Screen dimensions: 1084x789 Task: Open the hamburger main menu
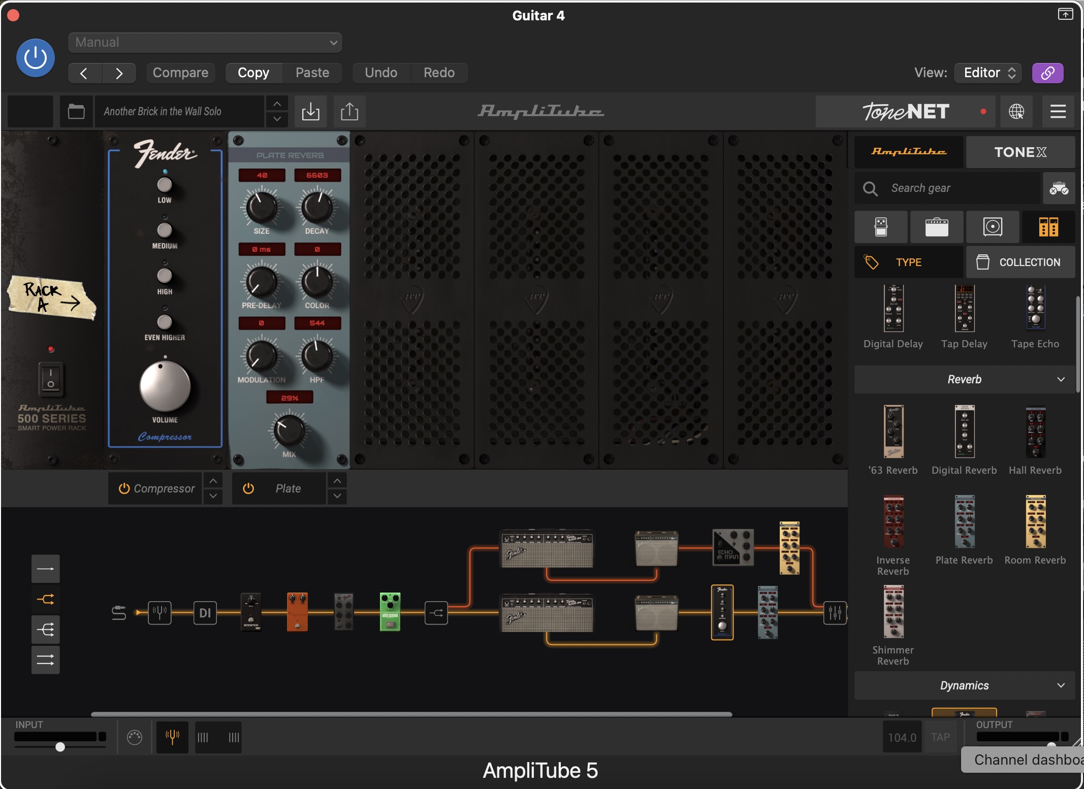click(x=1058, y=111)
